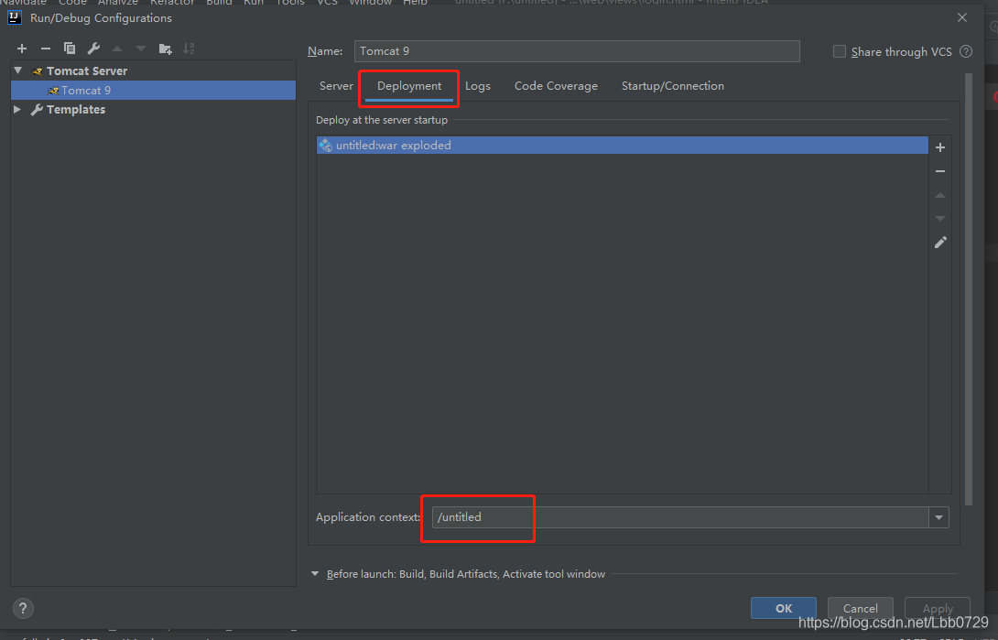Select untitled:war exploded artifact row
Image resolution: width=998 pixels, height=640 pixels.
622,145
